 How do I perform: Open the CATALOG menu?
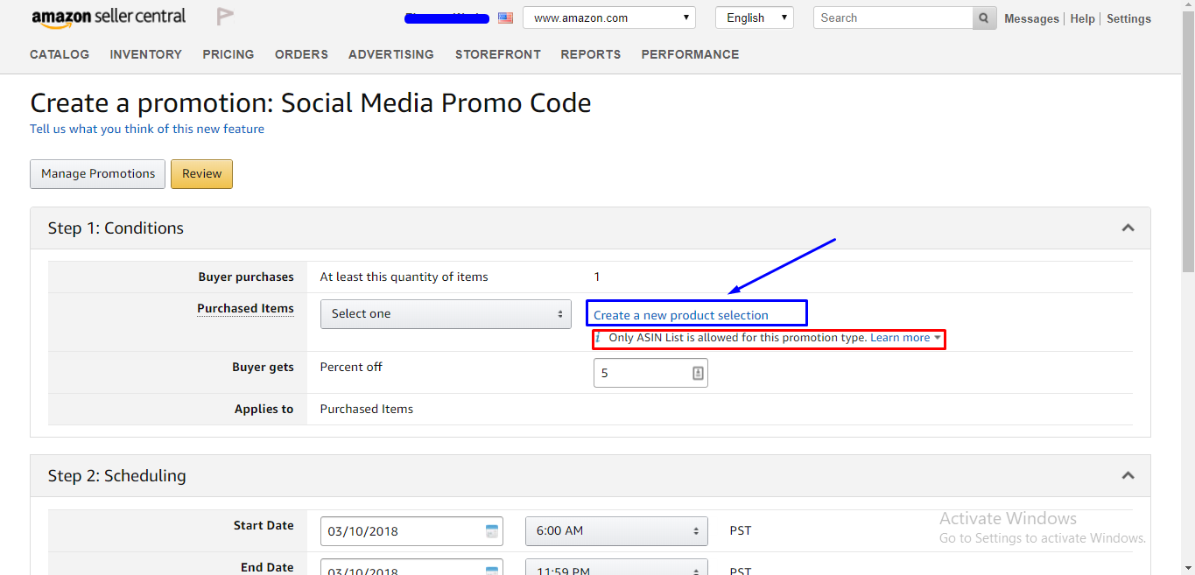tap(60, 54)
